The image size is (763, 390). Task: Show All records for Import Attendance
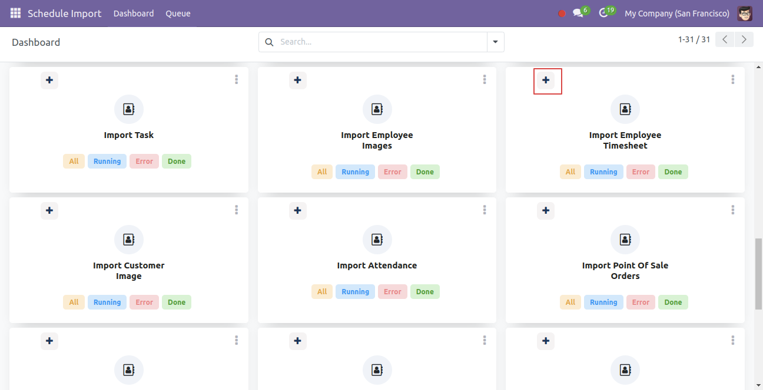coord(322,292)
